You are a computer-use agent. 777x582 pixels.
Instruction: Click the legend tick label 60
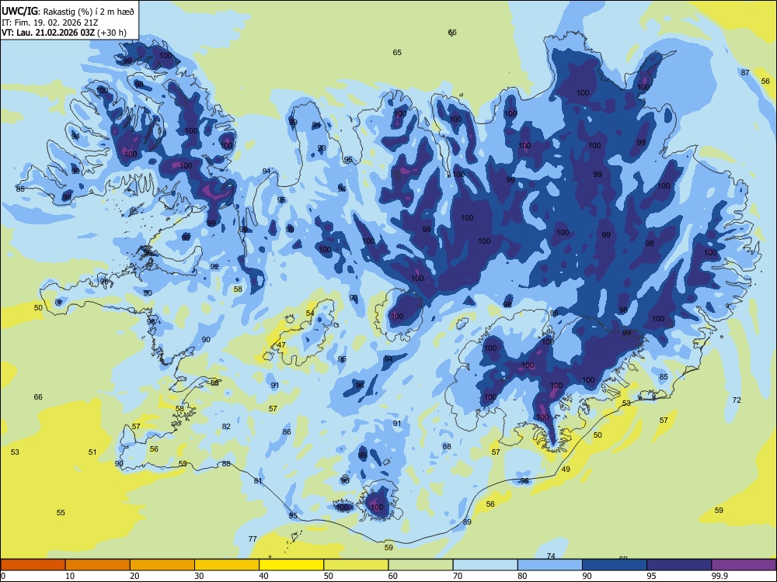(393, 576)
